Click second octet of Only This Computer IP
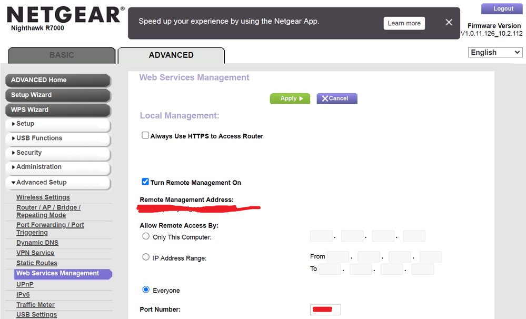The height and width of the screenshot is (319, 526). click(x=352, y=236)
